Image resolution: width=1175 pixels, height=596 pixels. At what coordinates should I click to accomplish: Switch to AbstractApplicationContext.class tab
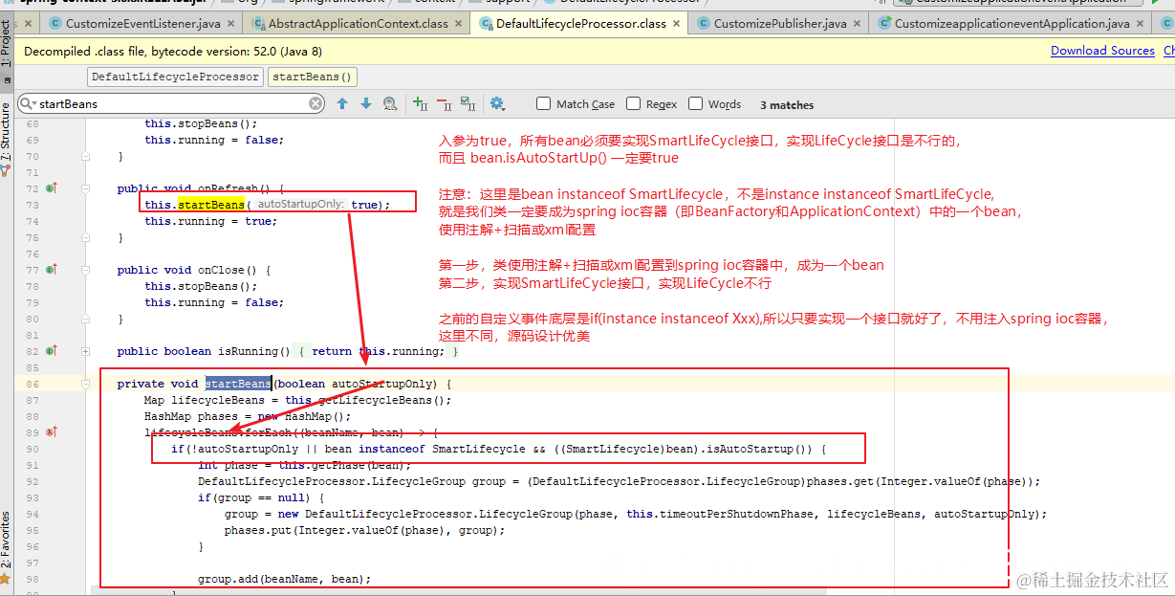point(358,23)
